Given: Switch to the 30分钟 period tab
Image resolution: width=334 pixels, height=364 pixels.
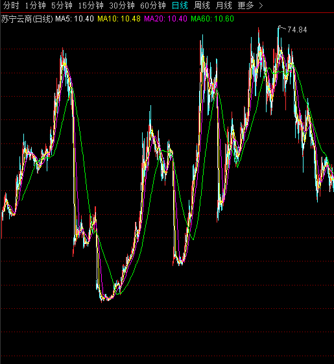Looking at the screenshot, I should 122,6.
